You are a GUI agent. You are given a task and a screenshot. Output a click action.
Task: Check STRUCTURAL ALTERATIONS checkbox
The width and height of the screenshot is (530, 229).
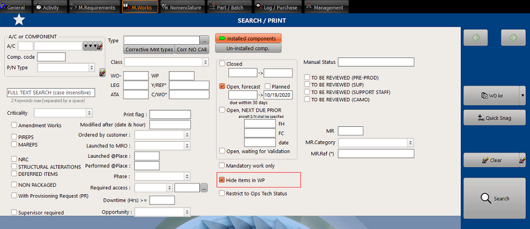coord(14,166)
